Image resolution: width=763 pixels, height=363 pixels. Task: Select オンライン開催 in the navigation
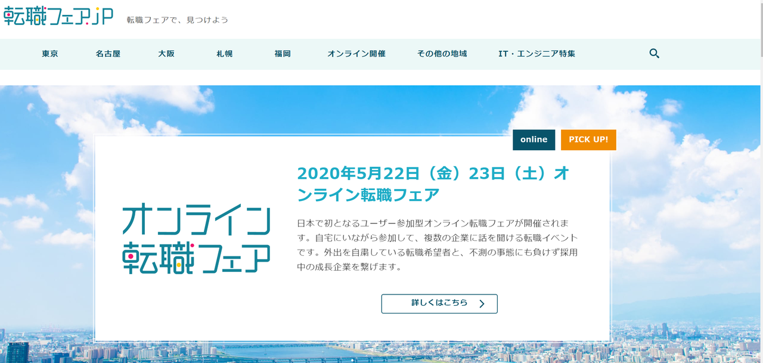356,53
